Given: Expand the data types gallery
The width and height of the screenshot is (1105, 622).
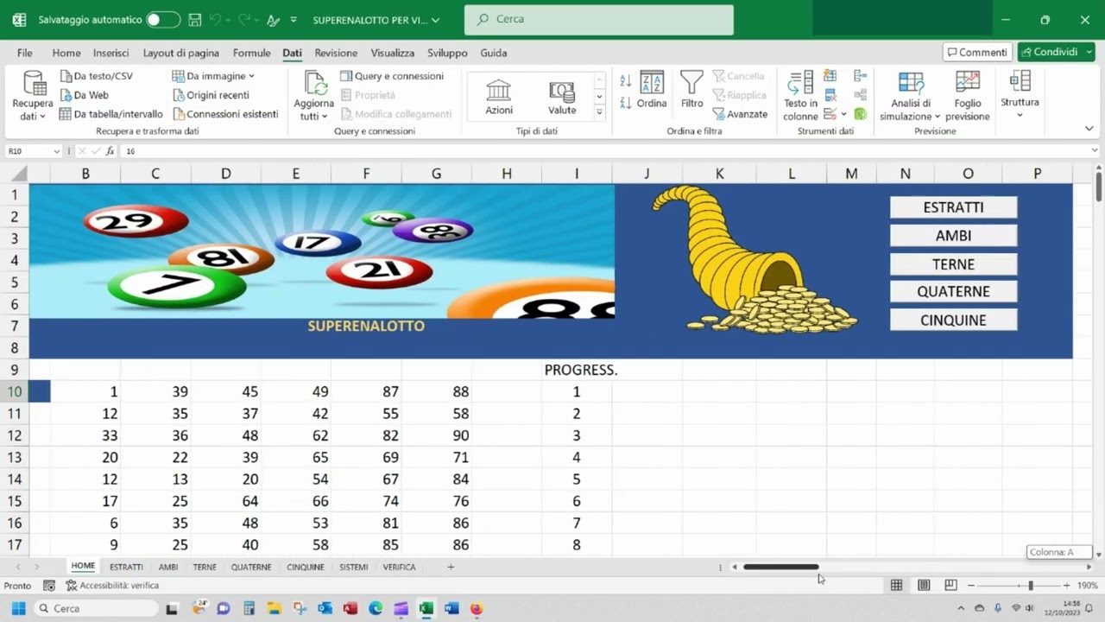Looking at the screenshot, I should [x=599, y=113].
